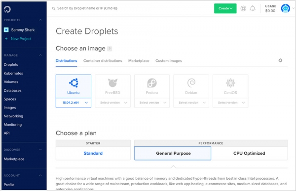Open the image settings gear icon

[x=280, y=60]
